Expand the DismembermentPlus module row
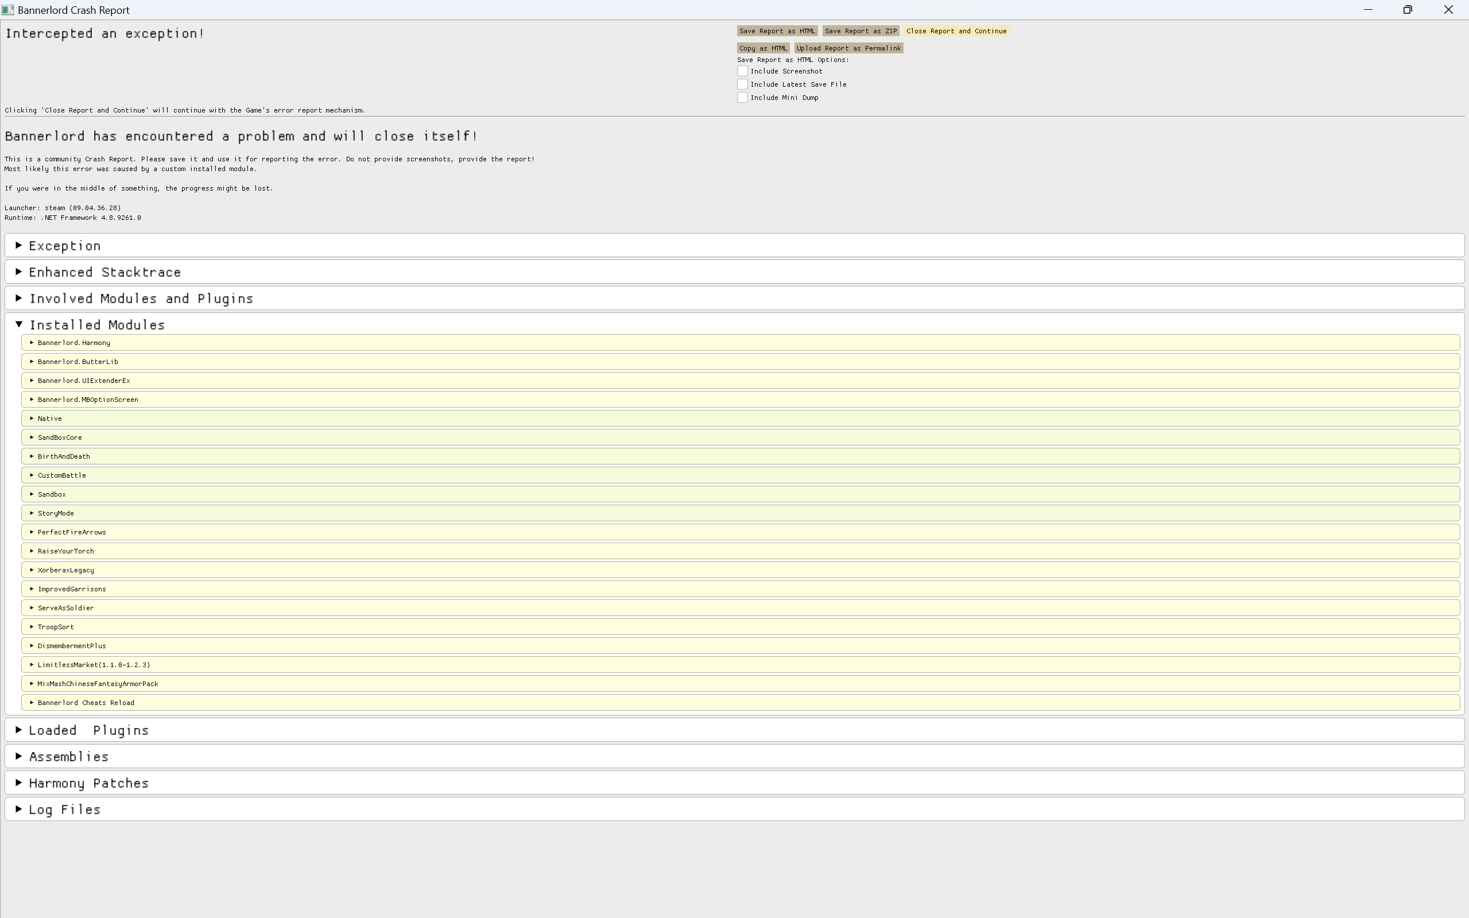The image size is (1469, 918). click(x=741, y=646)
